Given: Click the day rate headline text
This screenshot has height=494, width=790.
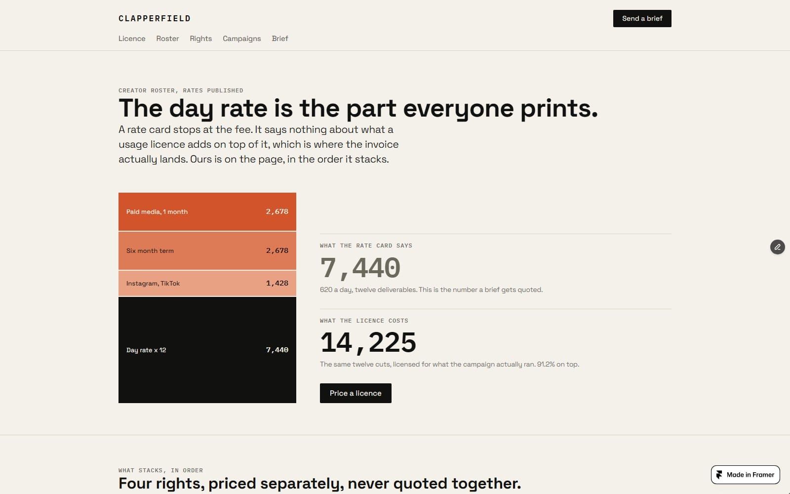Looking at the screenshot, I should click(358, 108).
